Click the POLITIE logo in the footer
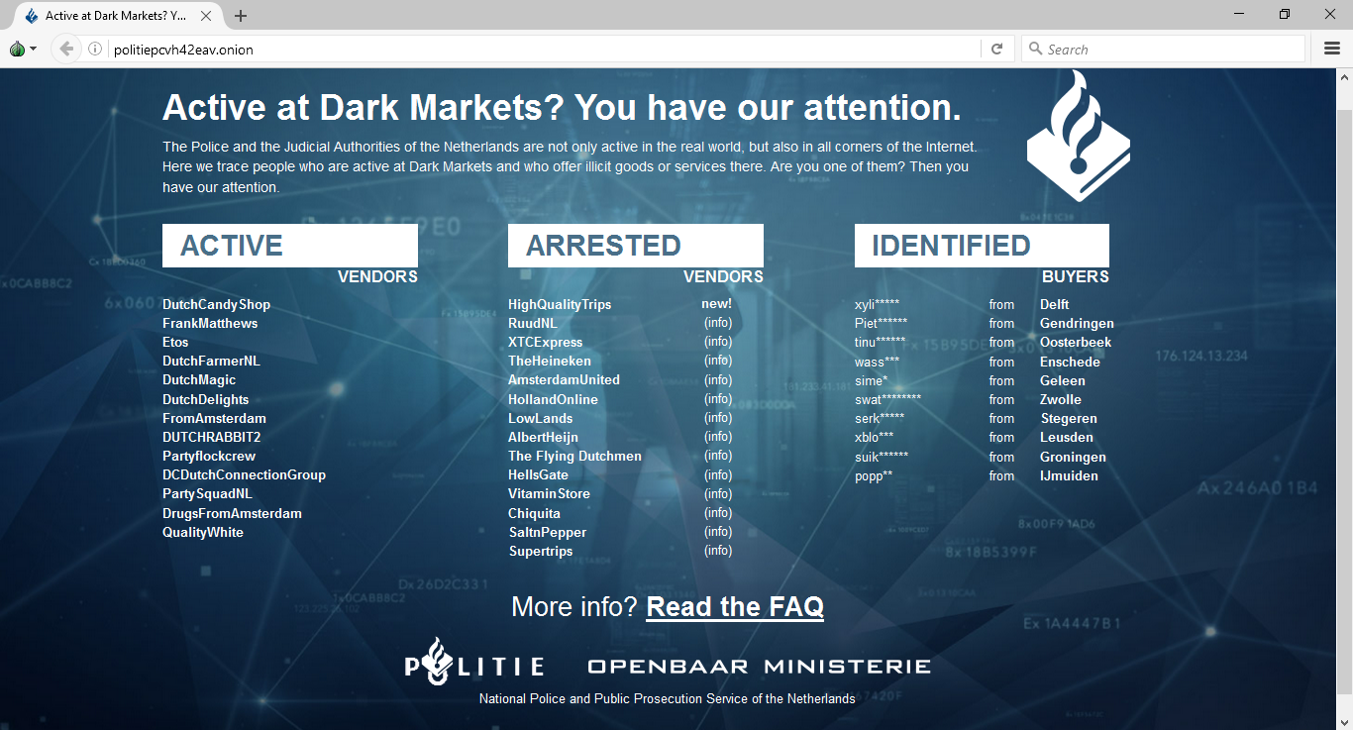 click(x=473, y=662)
